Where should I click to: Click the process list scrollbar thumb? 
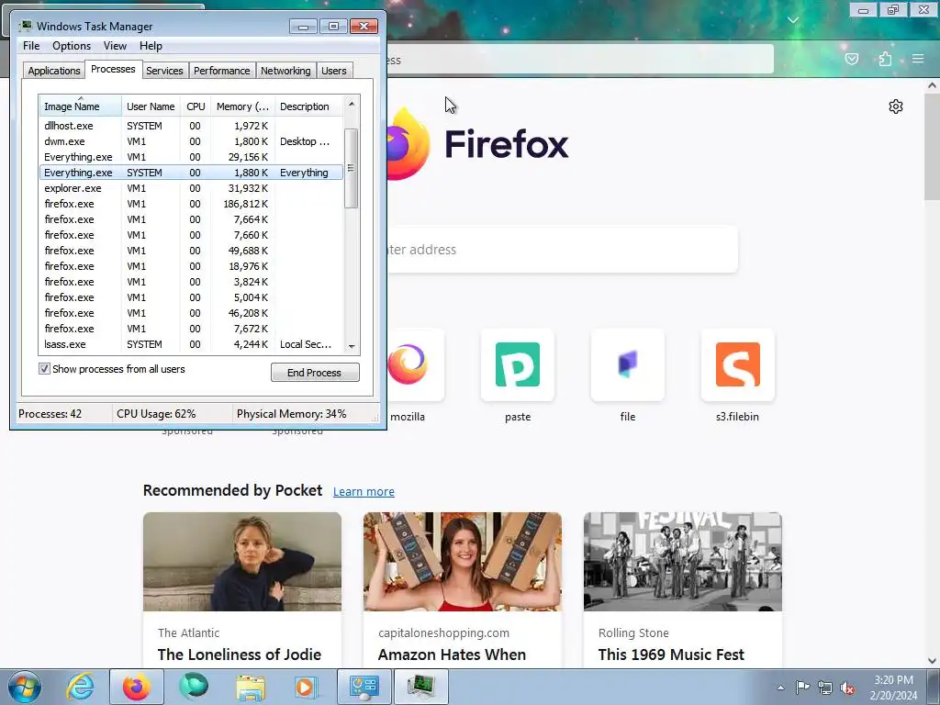tap(352, 169)
